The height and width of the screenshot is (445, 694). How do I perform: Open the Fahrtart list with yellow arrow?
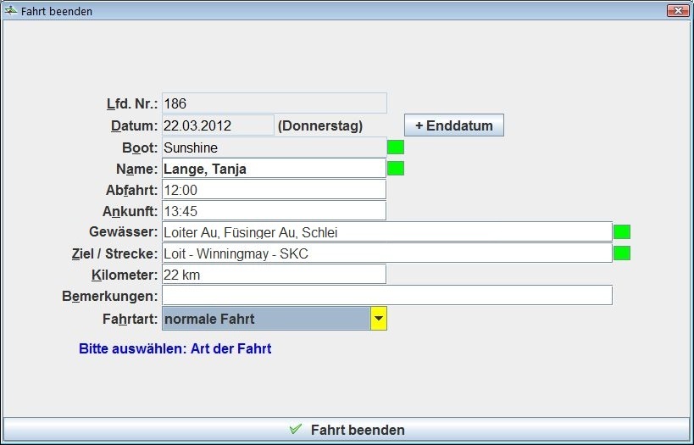[x=379, y=320]
